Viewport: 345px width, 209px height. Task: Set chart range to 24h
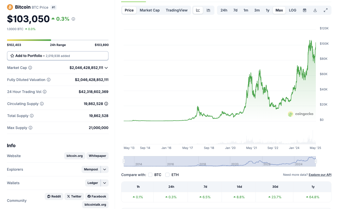click(224, 10)
